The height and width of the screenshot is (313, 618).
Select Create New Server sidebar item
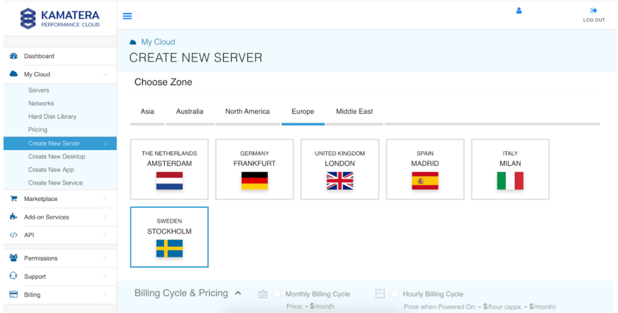click(60, 143)
